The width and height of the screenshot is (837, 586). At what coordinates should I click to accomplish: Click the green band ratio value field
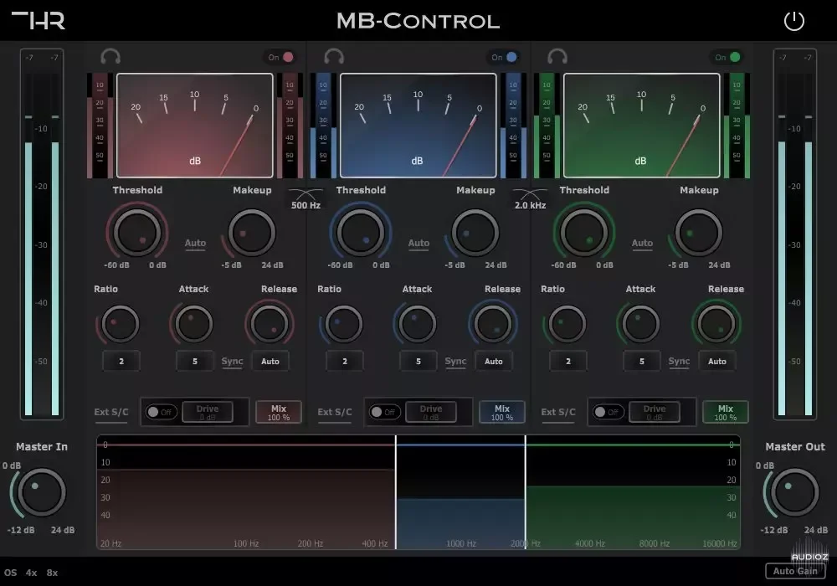568,362
